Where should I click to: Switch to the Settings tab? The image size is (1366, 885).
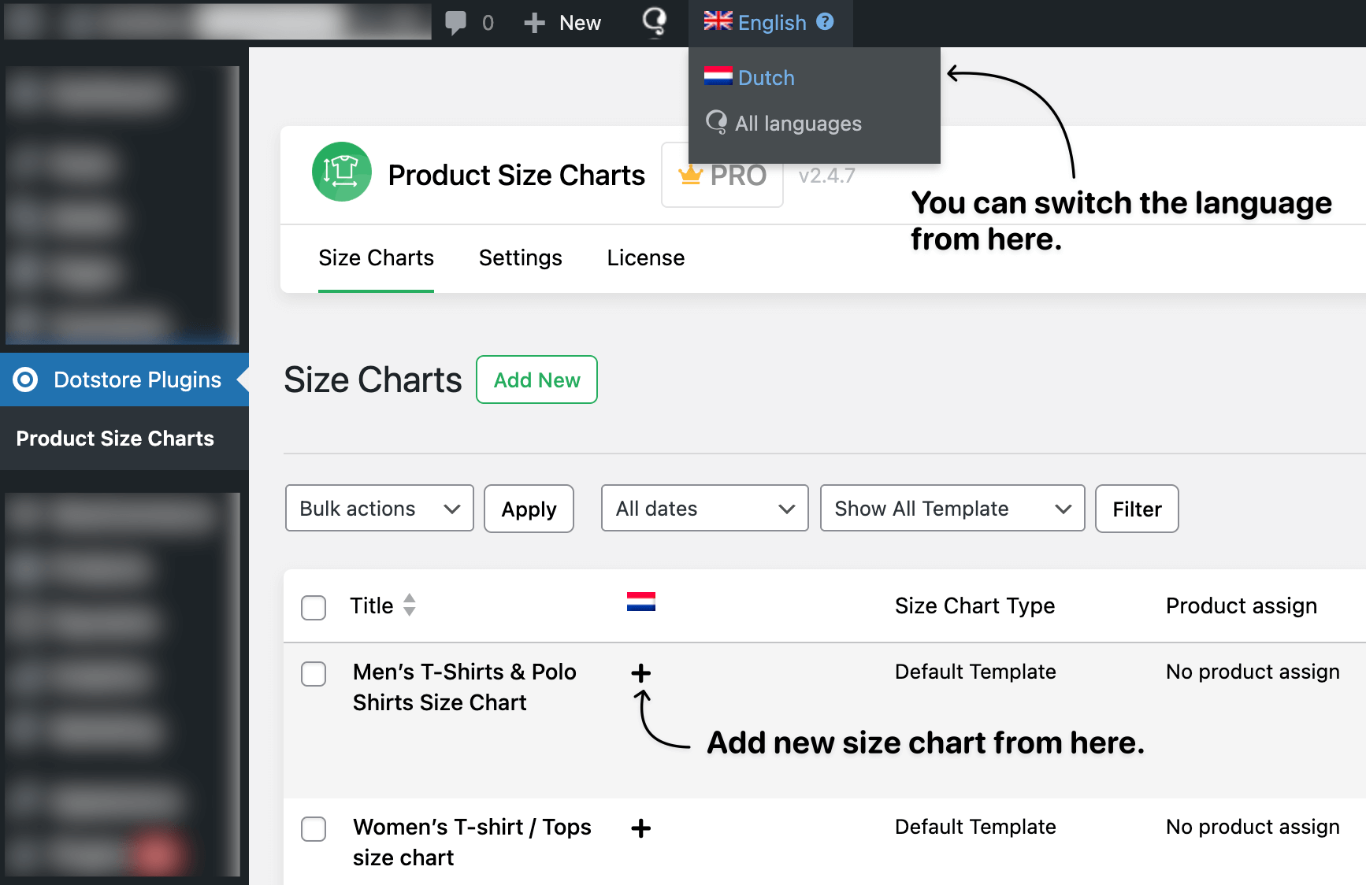tap(520, 257)
